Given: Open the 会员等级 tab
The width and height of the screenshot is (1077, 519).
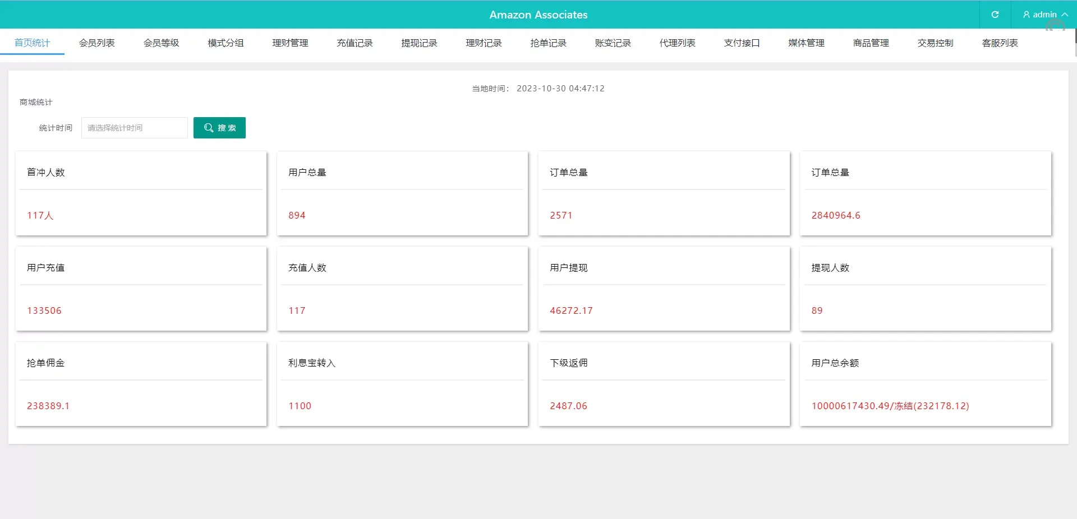Looking at the screenshot, I should click(x=162, y=43).
